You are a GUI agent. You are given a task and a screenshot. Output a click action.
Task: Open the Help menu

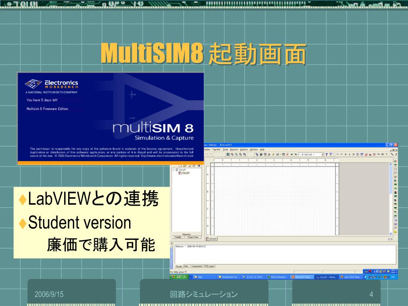[262, 150]
